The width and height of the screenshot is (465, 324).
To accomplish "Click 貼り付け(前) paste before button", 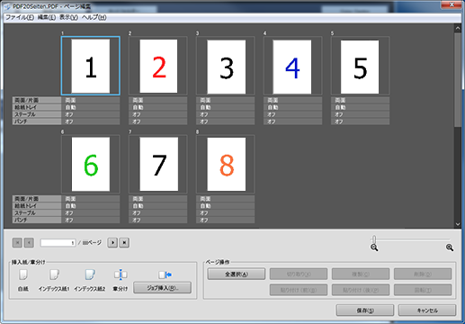I will pos(299,290).
